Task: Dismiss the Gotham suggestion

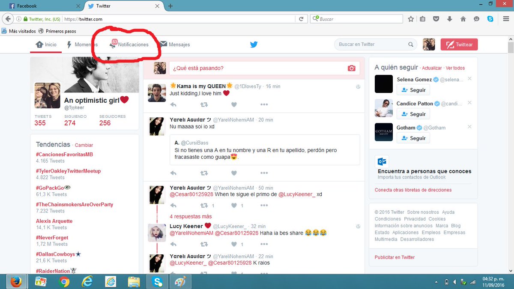Action: (469, 127)
